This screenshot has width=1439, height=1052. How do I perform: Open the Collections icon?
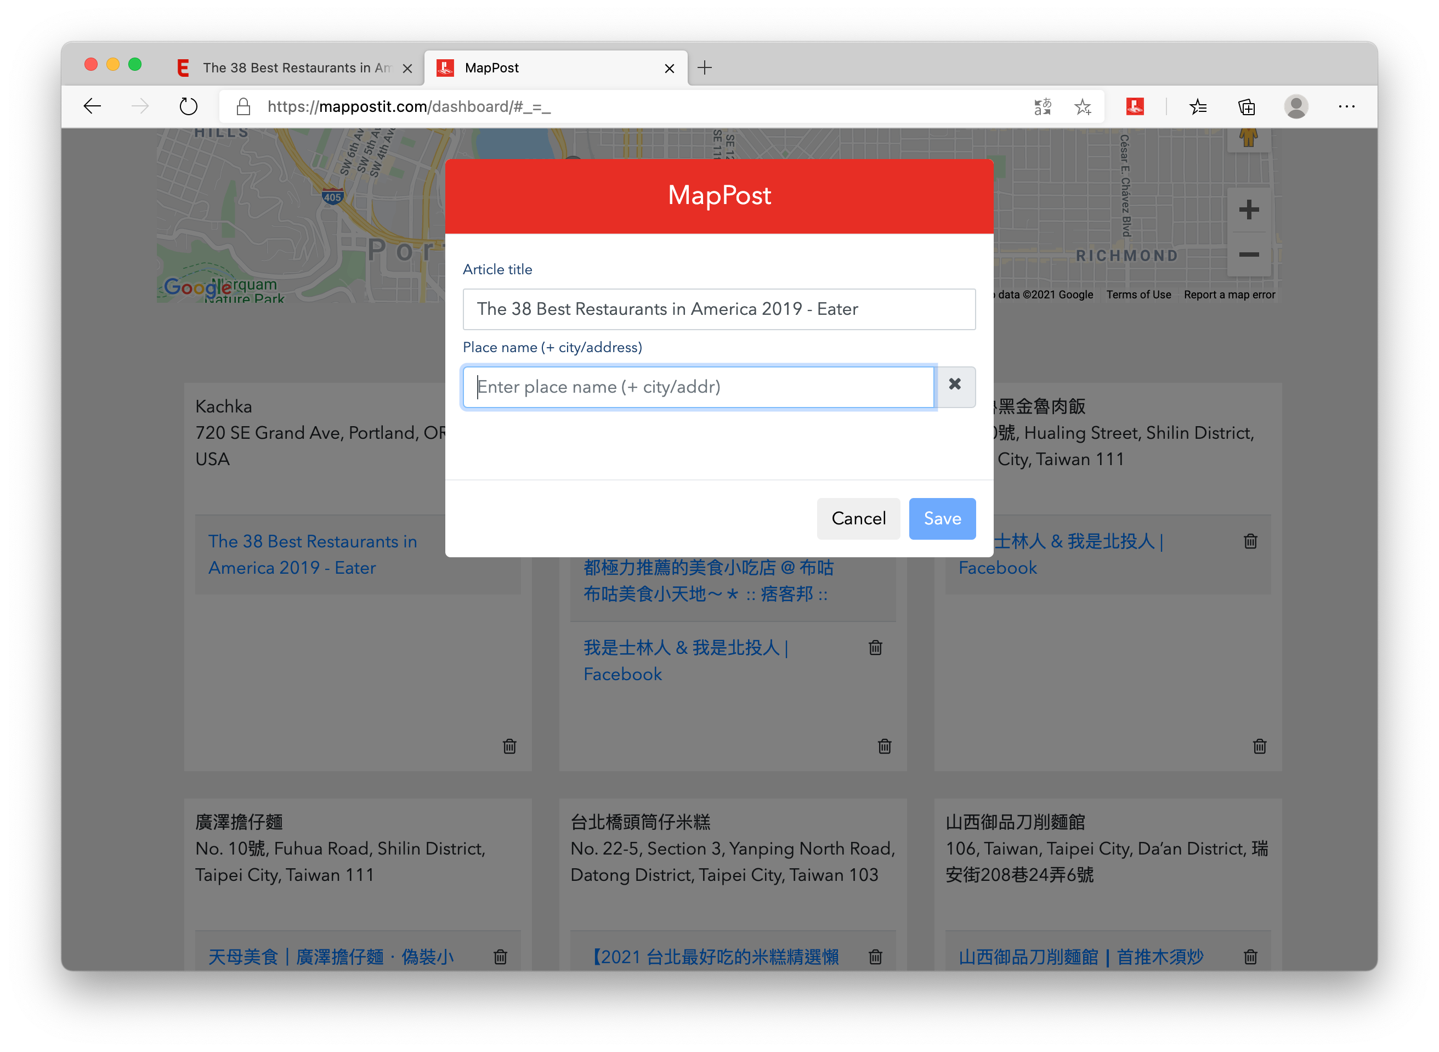[x=1246, y=106]
